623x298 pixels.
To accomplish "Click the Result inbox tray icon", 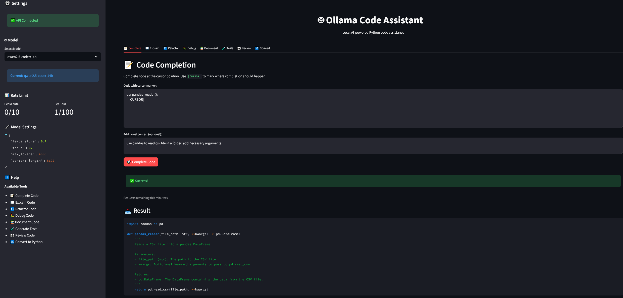I will coord(128,211).
